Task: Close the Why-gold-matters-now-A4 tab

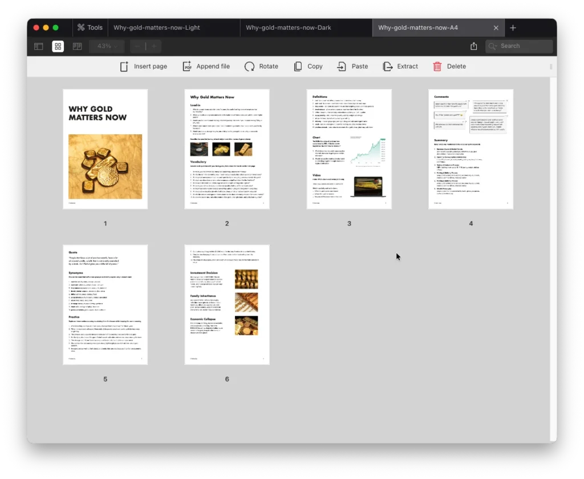Action: [496, 27]
